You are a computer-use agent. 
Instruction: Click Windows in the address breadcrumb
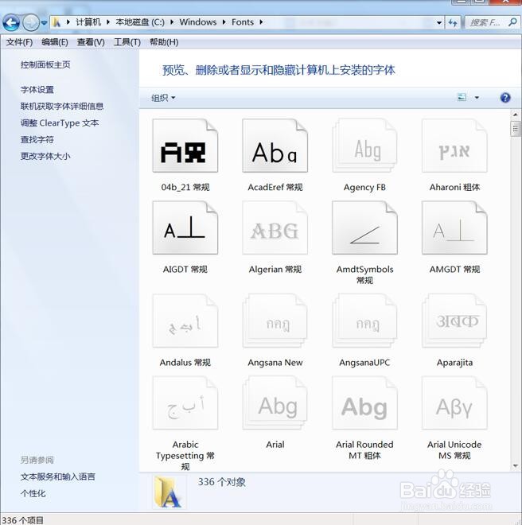198,22
